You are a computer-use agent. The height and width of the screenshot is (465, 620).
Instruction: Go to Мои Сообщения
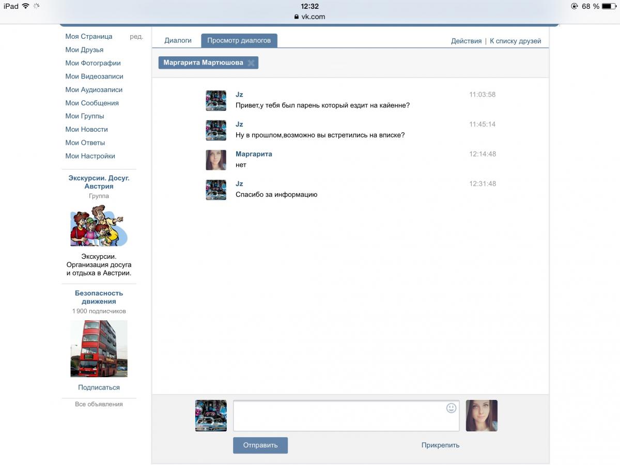click(x=92, y=103)
